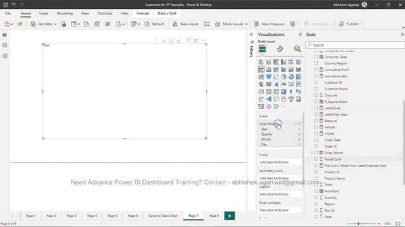This screenshot has width=405, height=227.
Task: Choose the area chart visualization
Action: pyautogui.click(x=268, y=69)
